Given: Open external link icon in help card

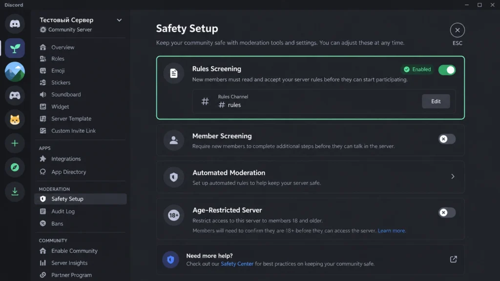Looking at the screenshot, I should tap(453, 259).
